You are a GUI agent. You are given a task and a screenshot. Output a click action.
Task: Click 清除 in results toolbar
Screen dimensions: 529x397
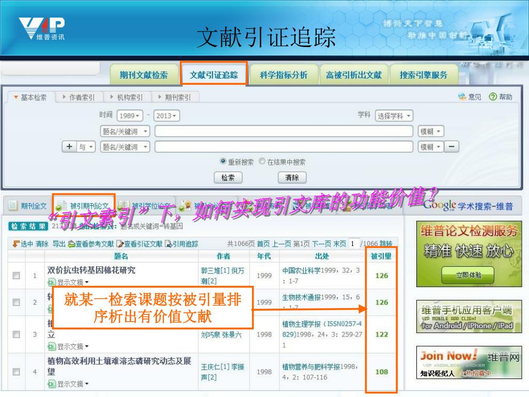[x=42, y=244]
